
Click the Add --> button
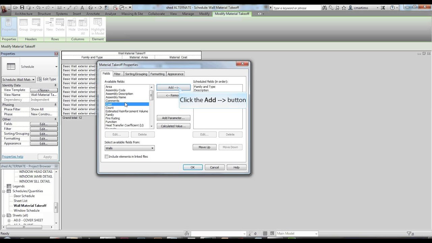[x=173, y=87]
